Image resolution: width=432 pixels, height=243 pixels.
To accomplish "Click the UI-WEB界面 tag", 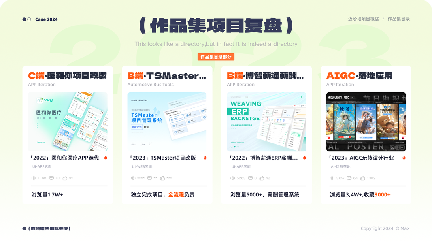I will (142, 167).
